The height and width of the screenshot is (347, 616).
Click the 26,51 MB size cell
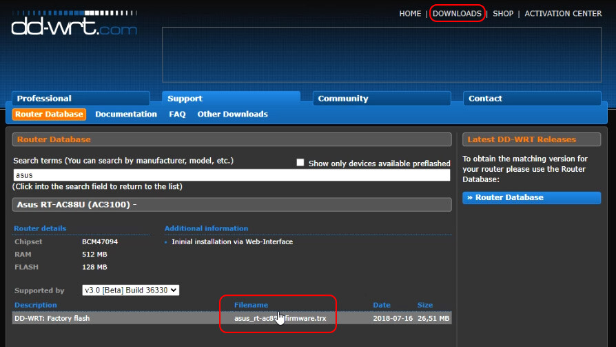(433, 318)
